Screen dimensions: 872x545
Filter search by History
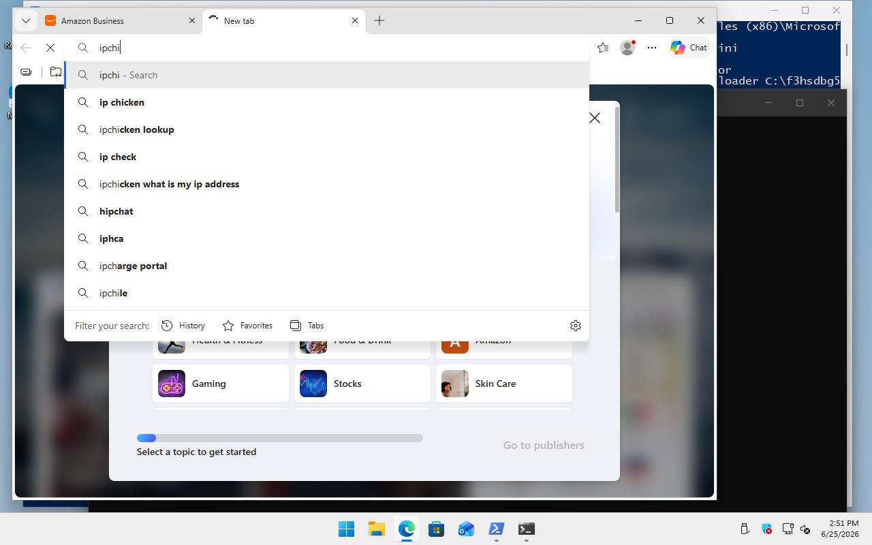[183, 326]
